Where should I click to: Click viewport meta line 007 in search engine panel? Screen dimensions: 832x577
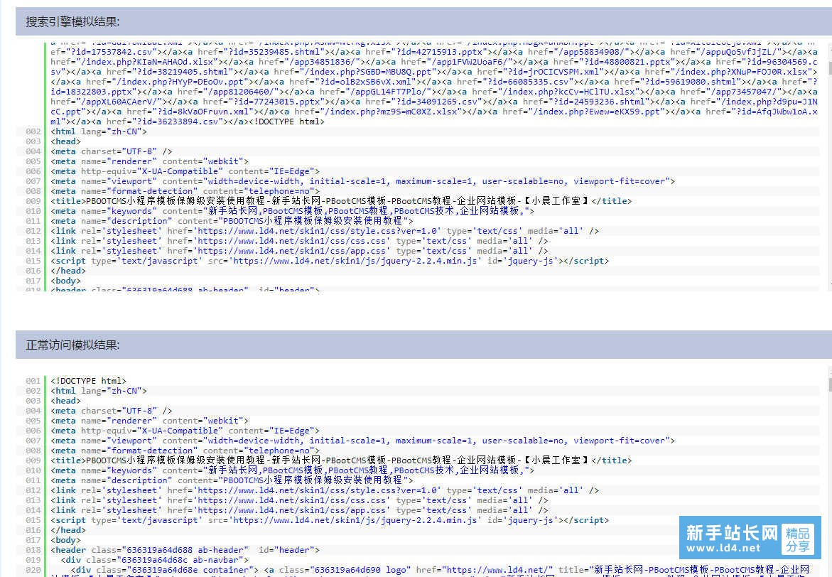point(363,181)
